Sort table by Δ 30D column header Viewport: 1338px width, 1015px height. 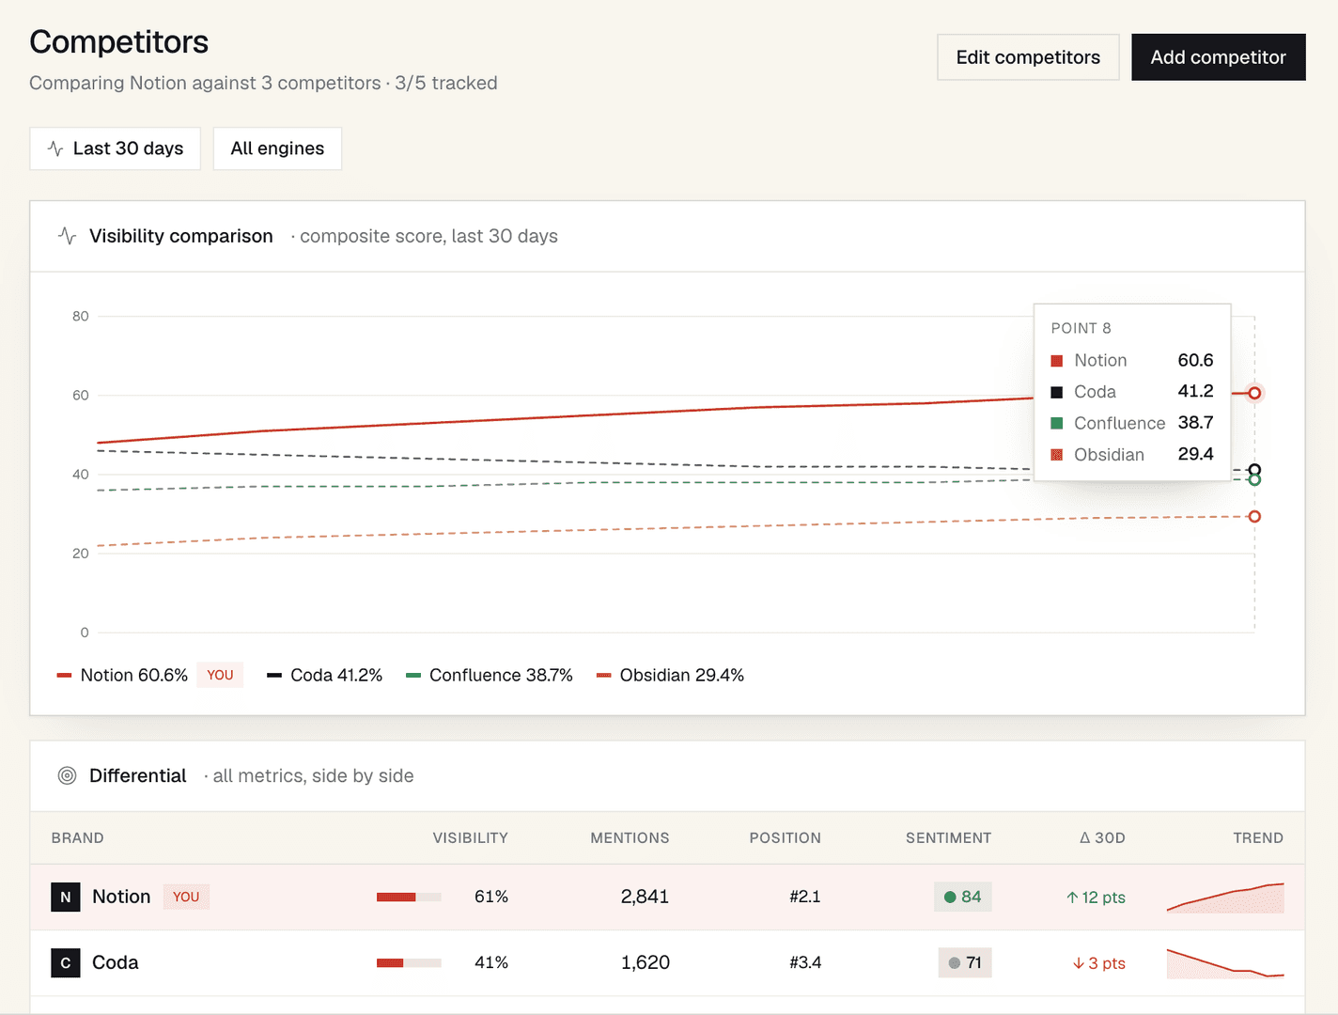[1102, 837]
